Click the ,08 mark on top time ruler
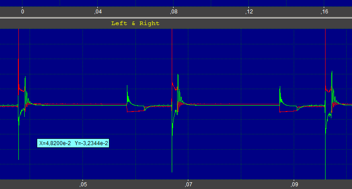The height and width of the screenshot is (189, 352). pos(174,12)
